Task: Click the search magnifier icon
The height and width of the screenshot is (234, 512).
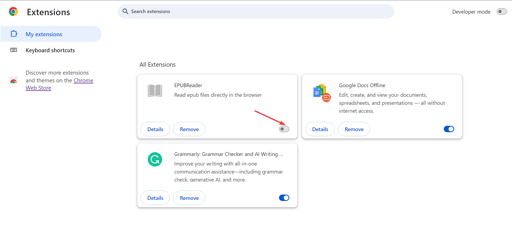Action: click(125, 11)
